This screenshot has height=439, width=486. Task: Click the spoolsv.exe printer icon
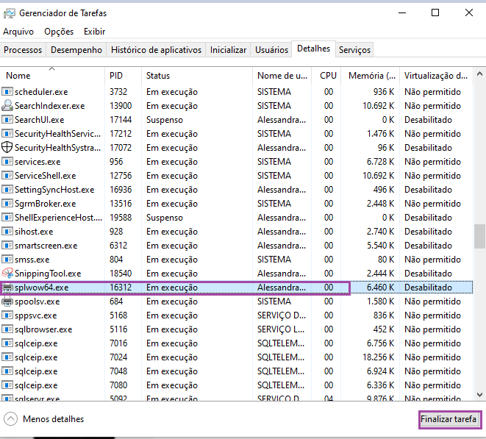pos(7,301)
